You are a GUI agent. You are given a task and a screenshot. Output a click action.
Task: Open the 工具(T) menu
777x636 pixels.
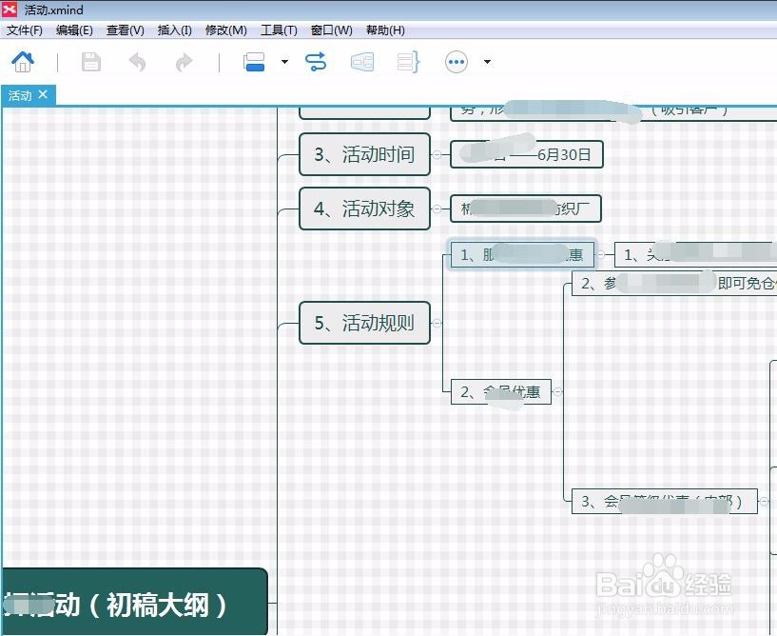tap(278, 30)
